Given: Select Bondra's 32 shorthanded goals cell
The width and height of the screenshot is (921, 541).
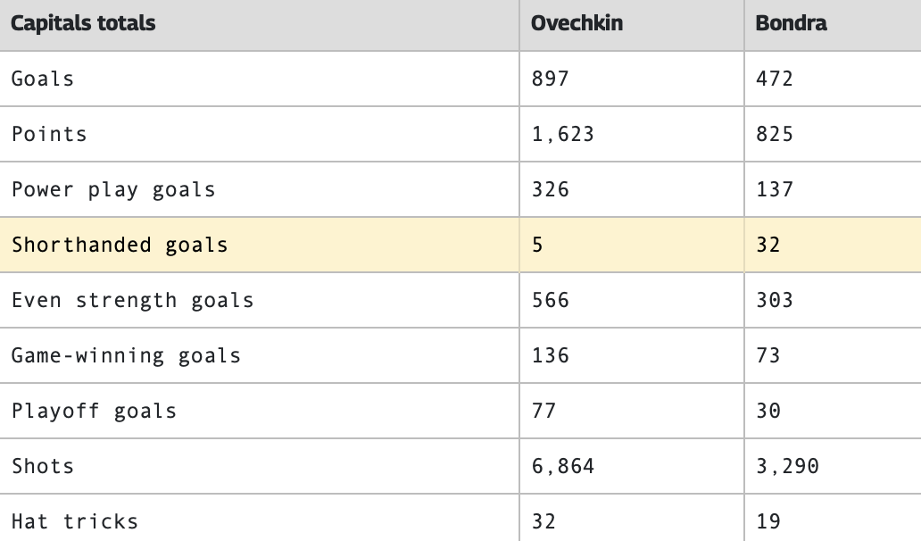Looking at the screenshot, I should [767, 245].
